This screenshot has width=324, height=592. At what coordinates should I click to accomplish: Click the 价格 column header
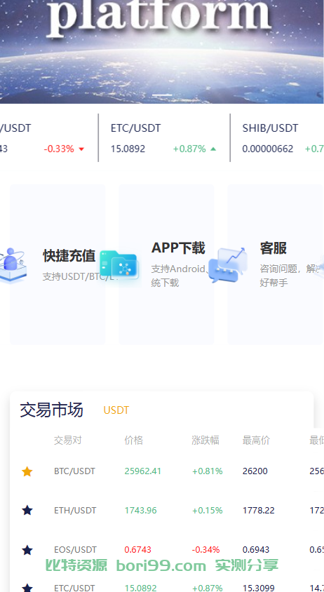134,440
